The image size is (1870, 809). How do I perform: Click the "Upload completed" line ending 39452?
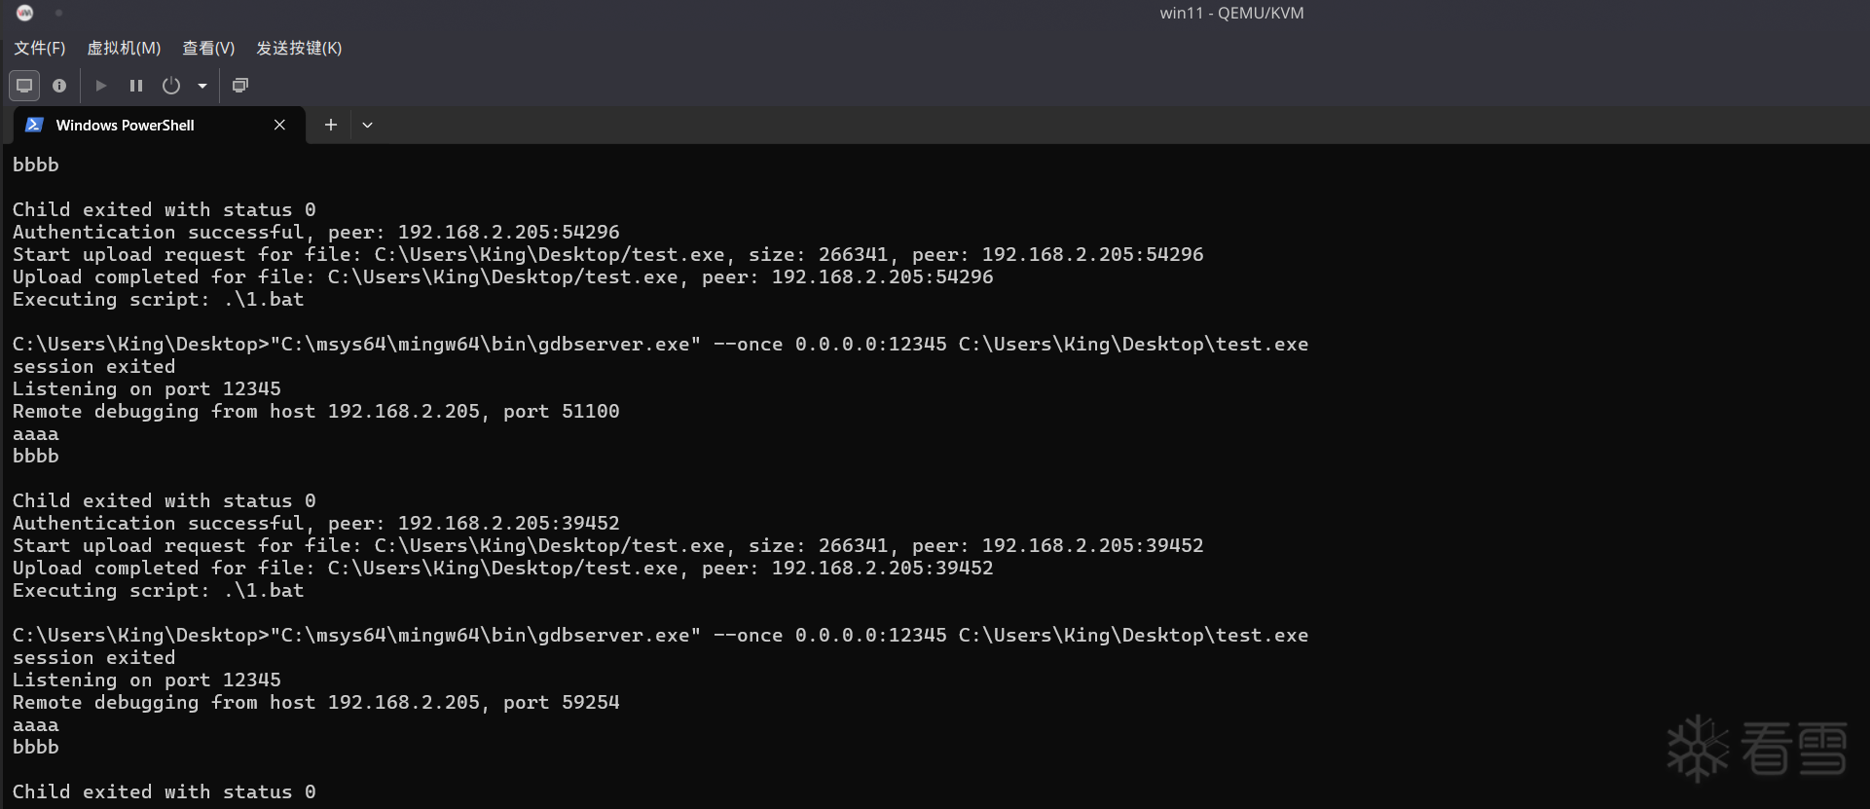pos(503,568)
